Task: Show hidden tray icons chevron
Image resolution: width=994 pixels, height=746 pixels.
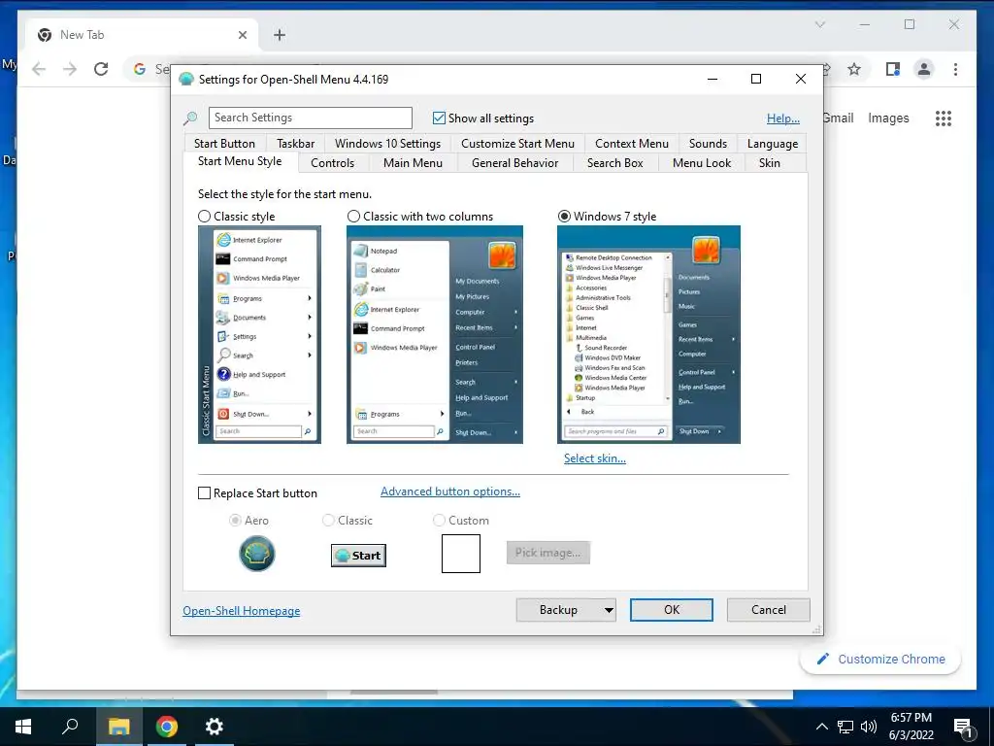Action: 821,727
